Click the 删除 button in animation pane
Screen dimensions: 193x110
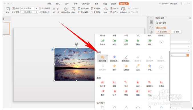(176, 32)
